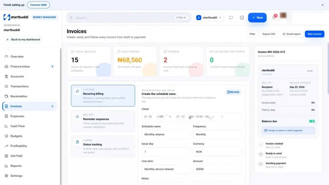Click the MONEY MANAGER badge
Viewport: 329px width, 185px height.
44,17
